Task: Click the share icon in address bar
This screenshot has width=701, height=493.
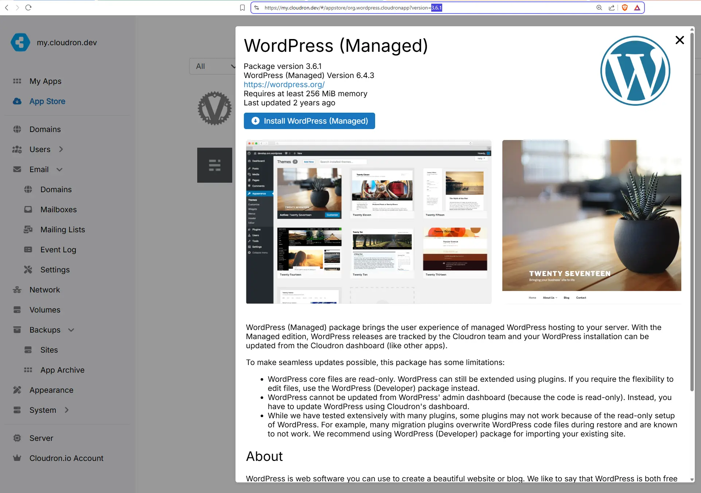Action: (x=612, y=8)
